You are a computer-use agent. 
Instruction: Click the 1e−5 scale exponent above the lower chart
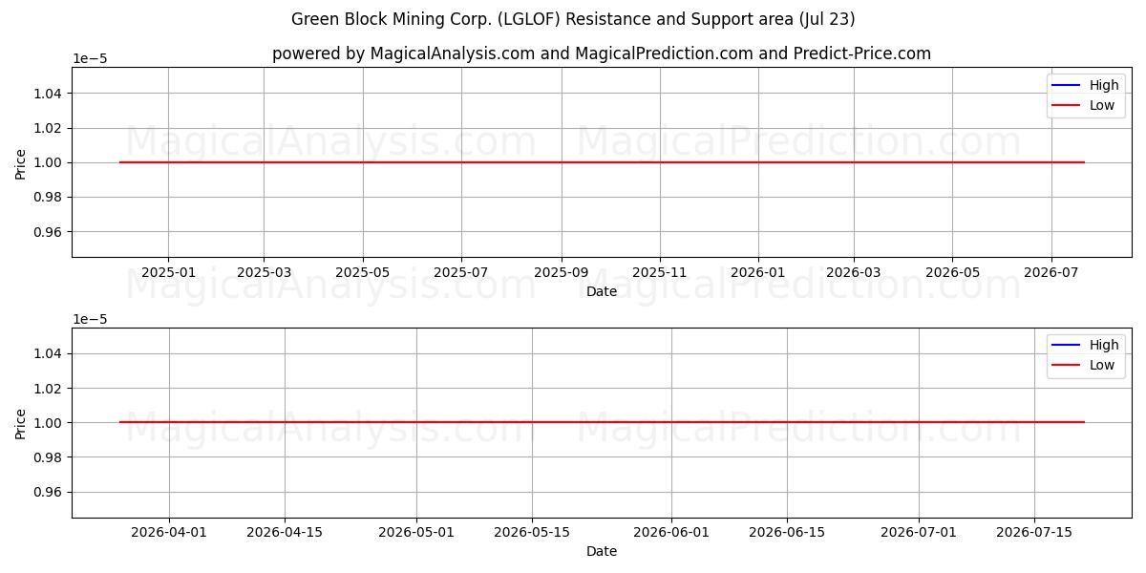pyautogui.click(x=90, y=319)
